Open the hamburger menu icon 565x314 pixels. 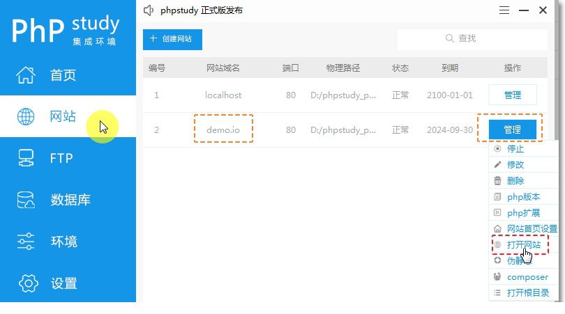point(504,10)
